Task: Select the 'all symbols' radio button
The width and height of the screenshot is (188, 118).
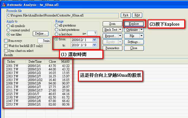Action: tap(8, 26)
